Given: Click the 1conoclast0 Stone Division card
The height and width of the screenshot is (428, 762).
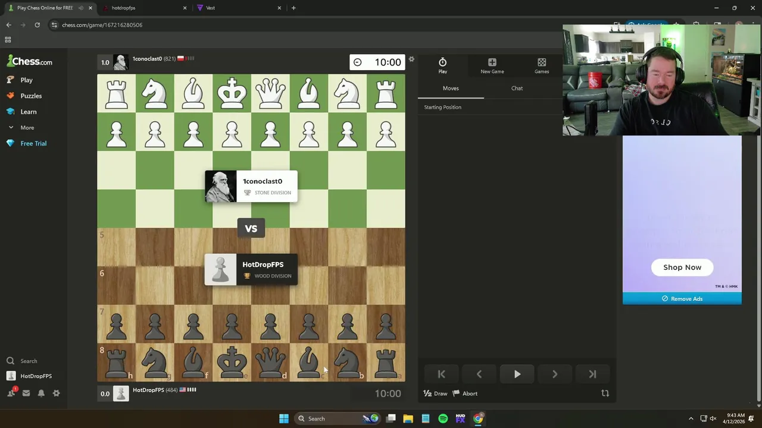Looking at the screenshot, I should point(251,187).
